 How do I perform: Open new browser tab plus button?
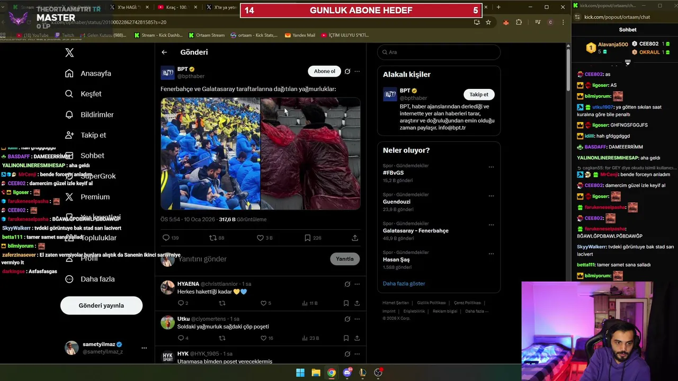498,7
